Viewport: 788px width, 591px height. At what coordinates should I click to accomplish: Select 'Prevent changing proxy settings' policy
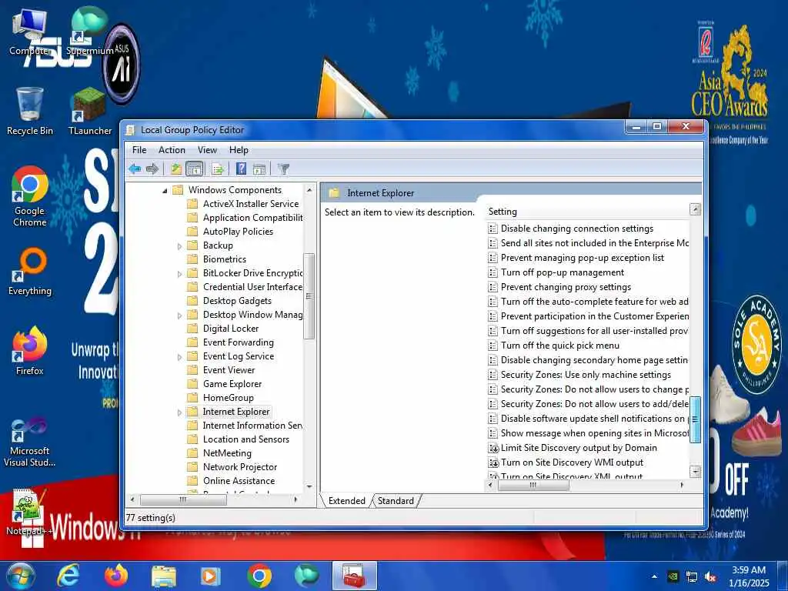(x=566, y=286)
